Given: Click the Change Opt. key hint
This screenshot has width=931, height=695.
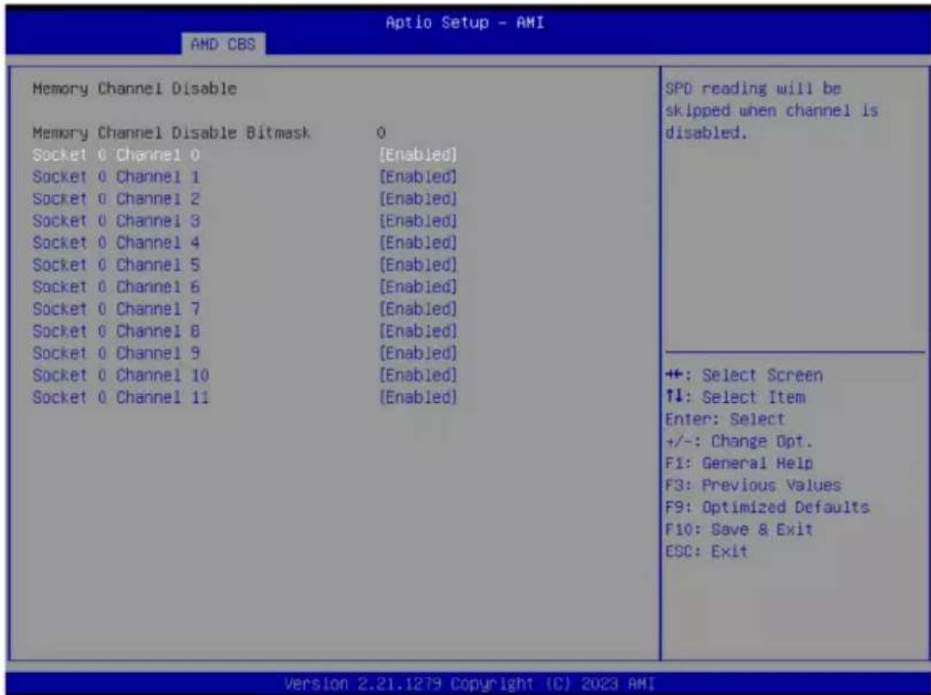Looking at the screenshot, I should pyautogui.click(x=739, y=442).
